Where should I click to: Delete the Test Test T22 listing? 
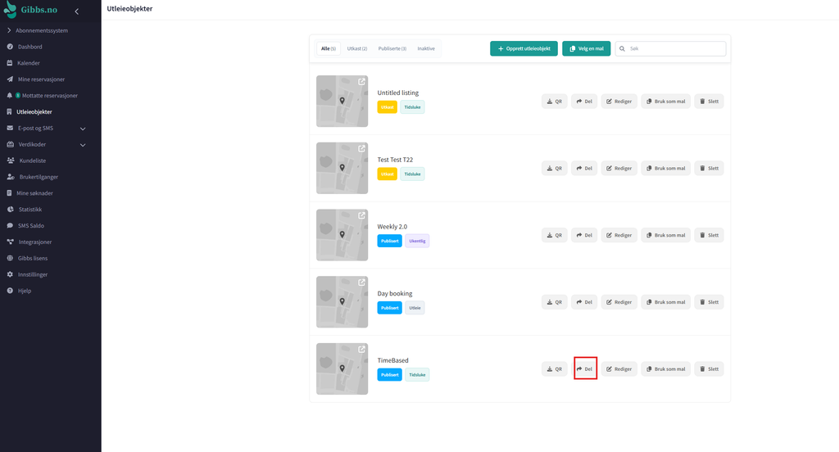click(x=709, y=169)
